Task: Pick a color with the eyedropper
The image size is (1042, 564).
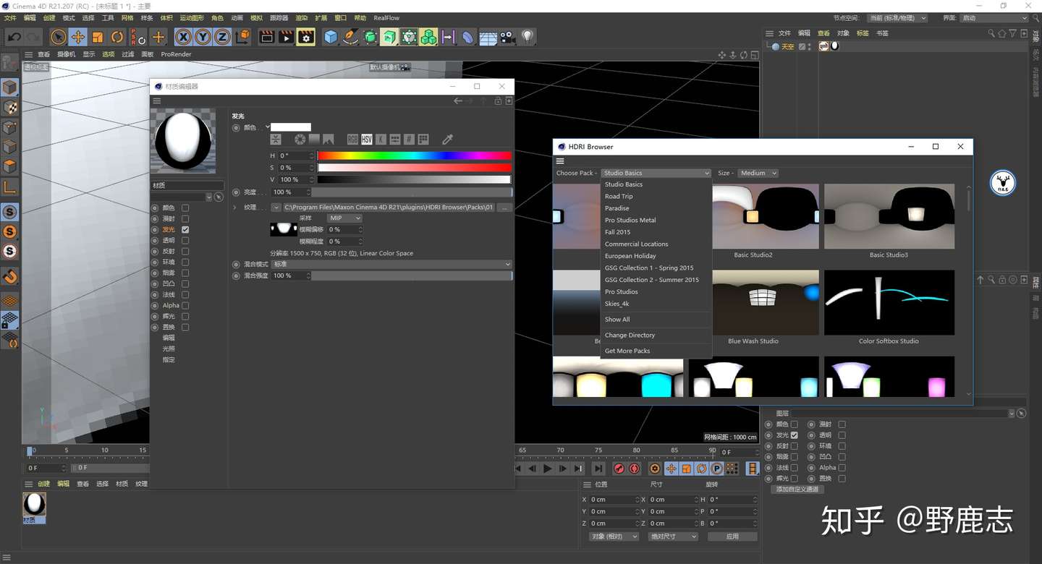Action: pyautogui.click(x=447, y=139)
